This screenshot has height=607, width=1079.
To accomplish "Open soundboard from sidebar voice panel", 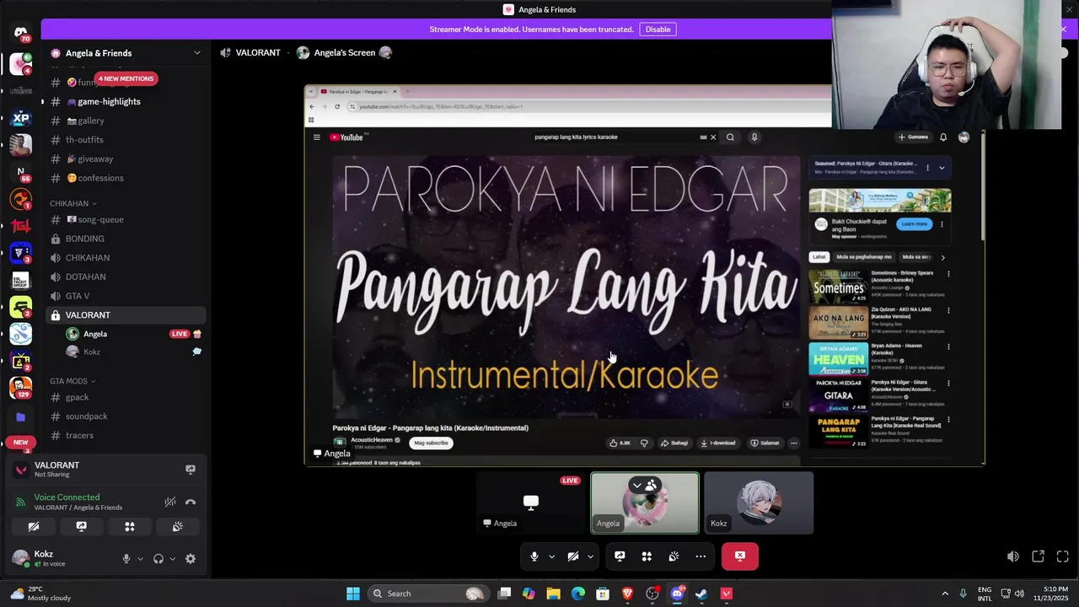I will click(x=178, y=527).
